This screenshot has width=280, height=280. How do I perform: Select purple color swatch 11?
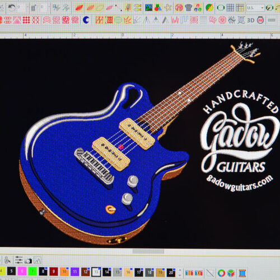[75, 272]
